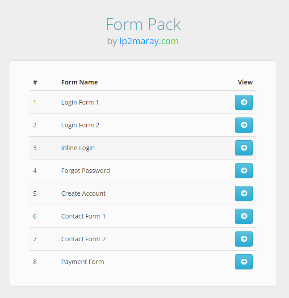View Login Form 2 via arrow icon
Screen dimensions: 289x298
click(x=244, y=125)
